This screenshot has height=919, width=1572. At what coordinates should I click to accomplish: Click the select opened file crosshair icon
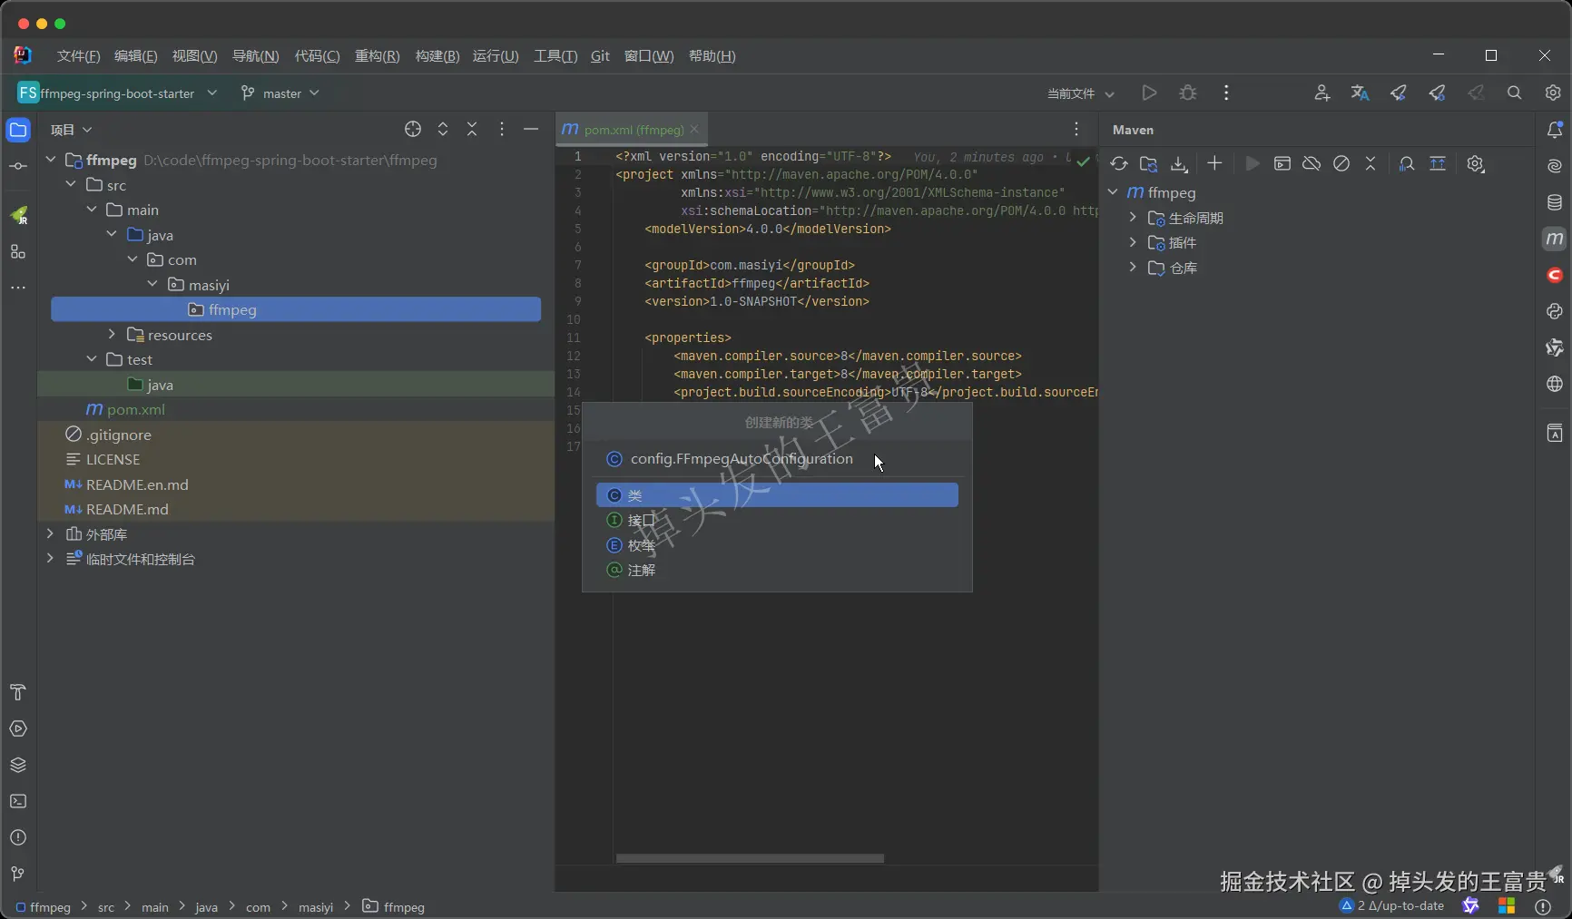413,130
